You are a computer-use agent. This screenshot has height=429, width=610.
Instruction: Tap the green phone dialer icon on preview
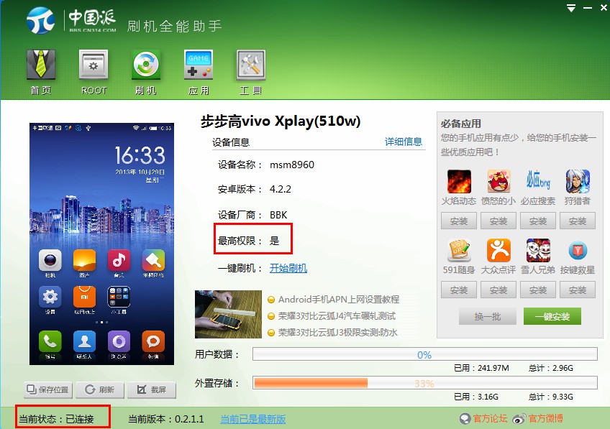[50, 341]
